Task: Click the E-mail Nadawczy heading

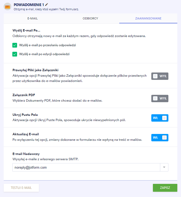Action: [x=26, y=154]
